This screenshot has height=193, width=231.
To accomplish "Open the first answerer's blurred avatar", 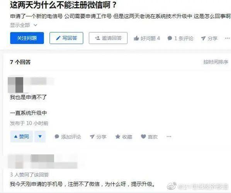I will pos(15,85).
